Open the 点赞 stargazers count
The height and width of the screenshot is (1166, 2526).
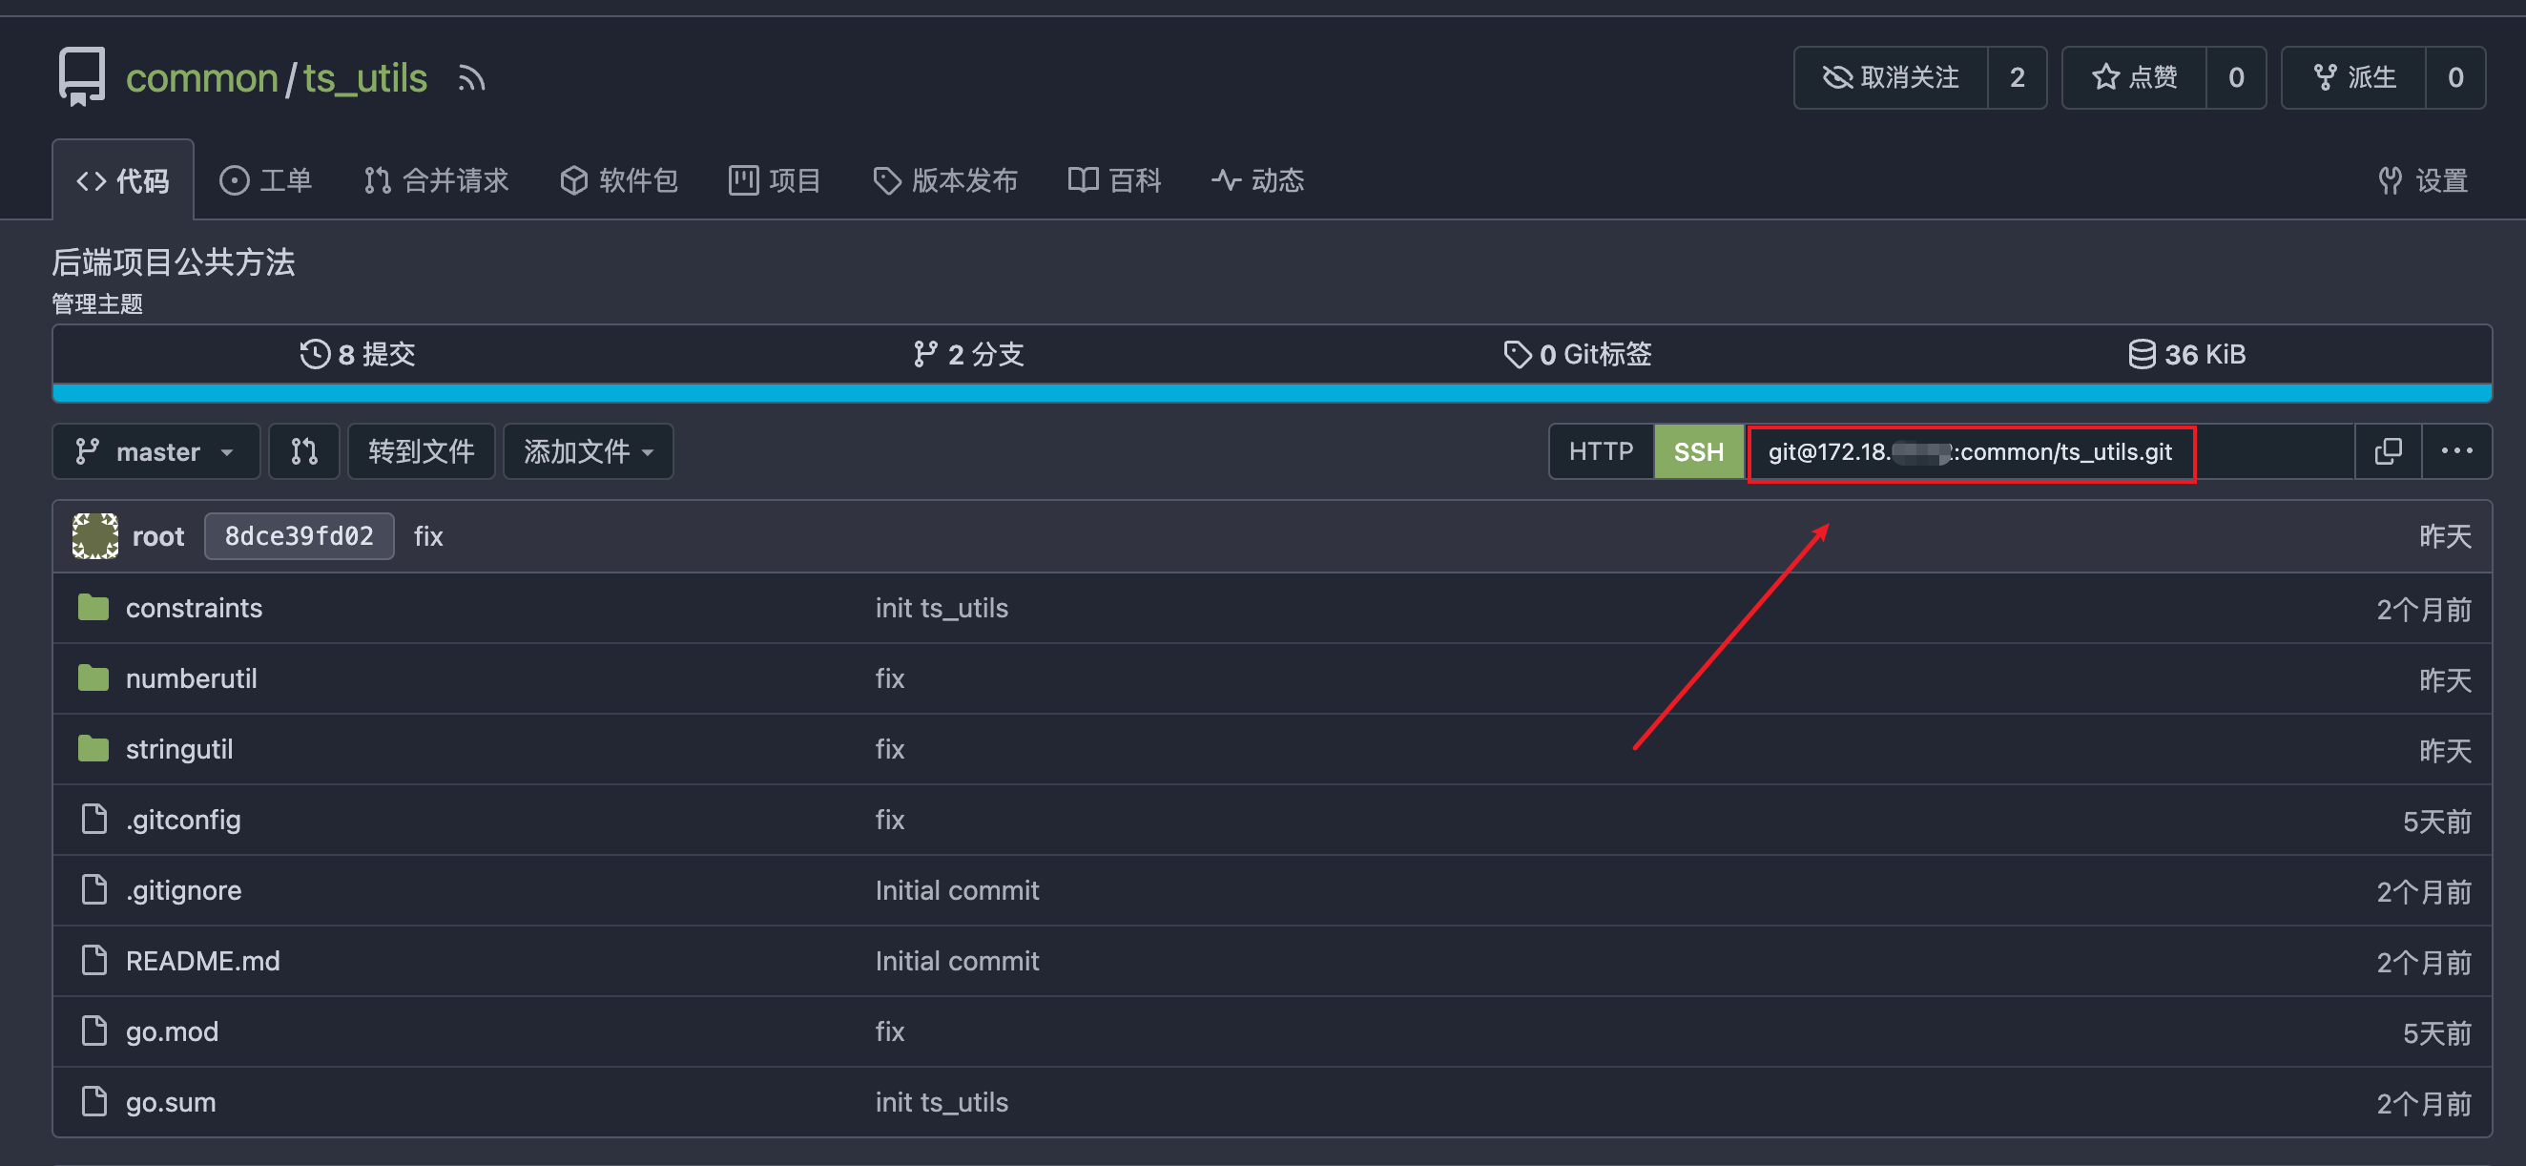2236,77
